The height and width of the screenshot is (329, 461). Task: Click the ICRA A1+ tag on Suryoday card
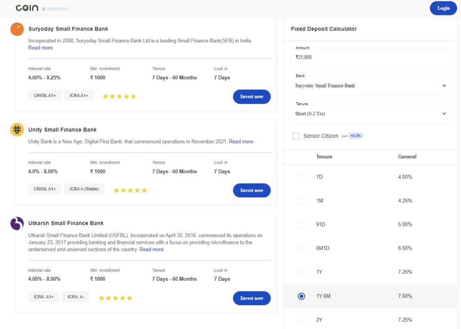(x=79, y=96)
